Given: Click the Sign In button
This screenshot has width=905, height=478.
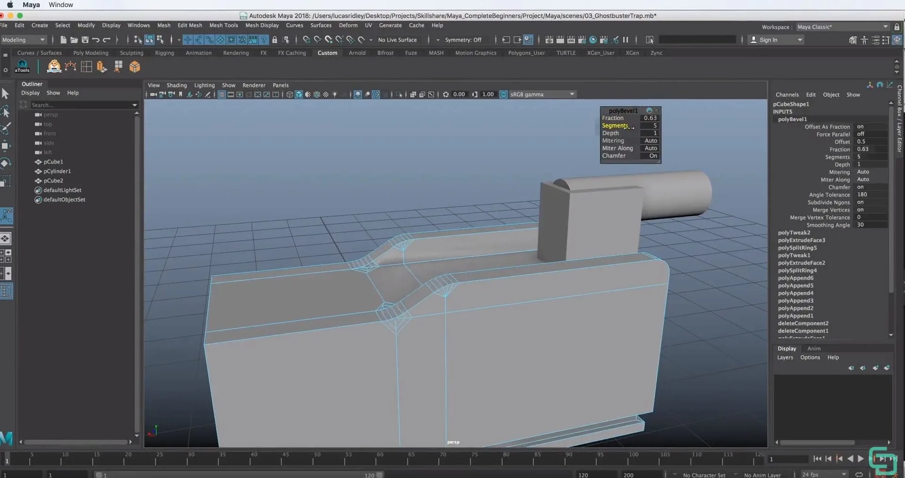Looking at the screenshot, I should pyautogui.click(x=768, y=40).
